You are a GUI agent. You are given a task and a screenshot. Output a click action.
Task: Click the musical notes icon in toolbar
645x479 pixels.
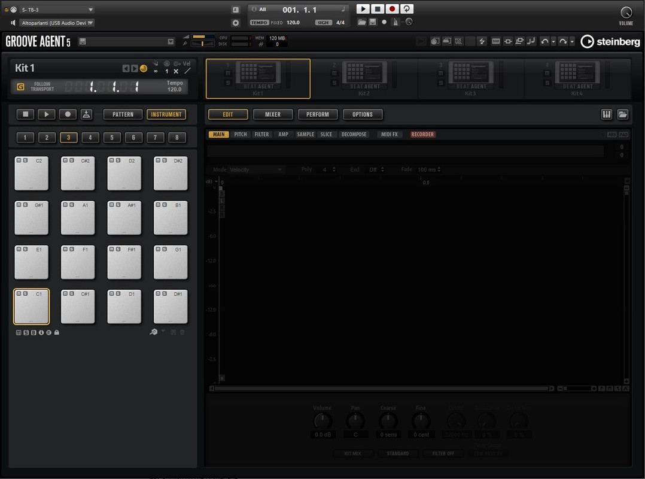point(531,41)
